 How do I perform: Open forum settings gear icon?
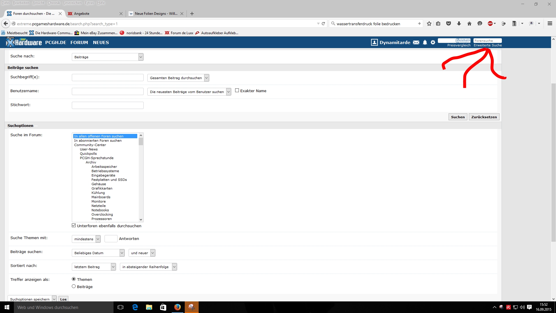[x=433, y=43]
